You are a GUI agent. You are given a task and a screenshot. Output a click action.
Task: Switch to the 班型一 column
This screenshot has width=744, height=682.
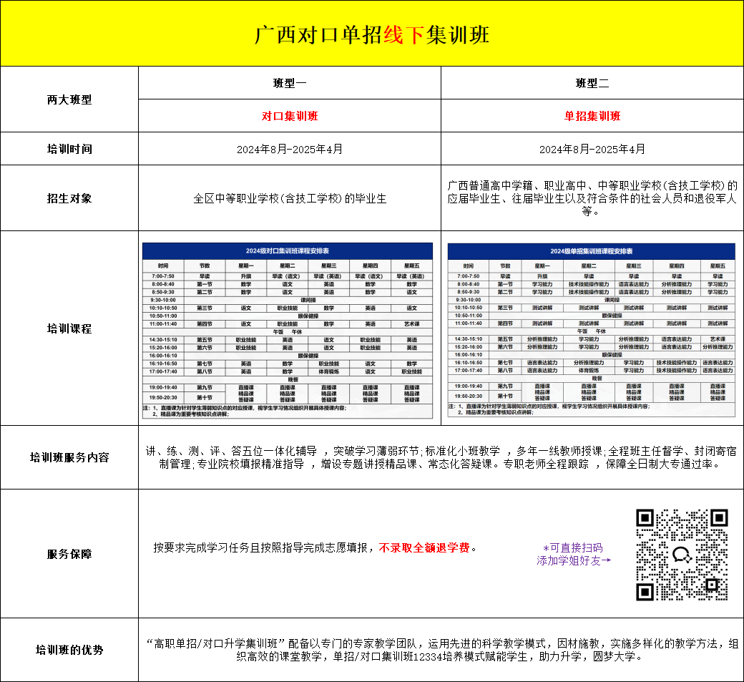pos(288,83)
